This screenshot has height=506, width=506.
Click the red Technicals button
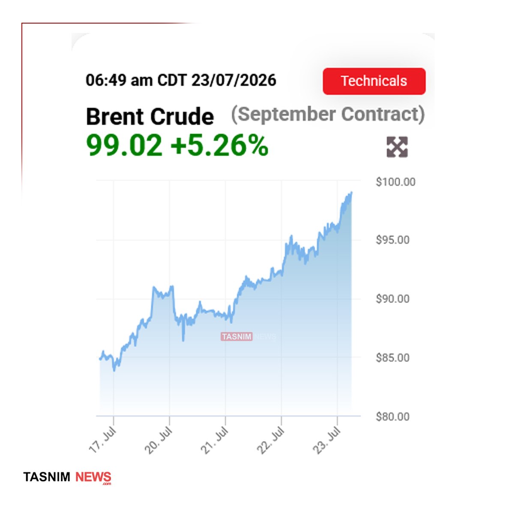pos(374,81)
